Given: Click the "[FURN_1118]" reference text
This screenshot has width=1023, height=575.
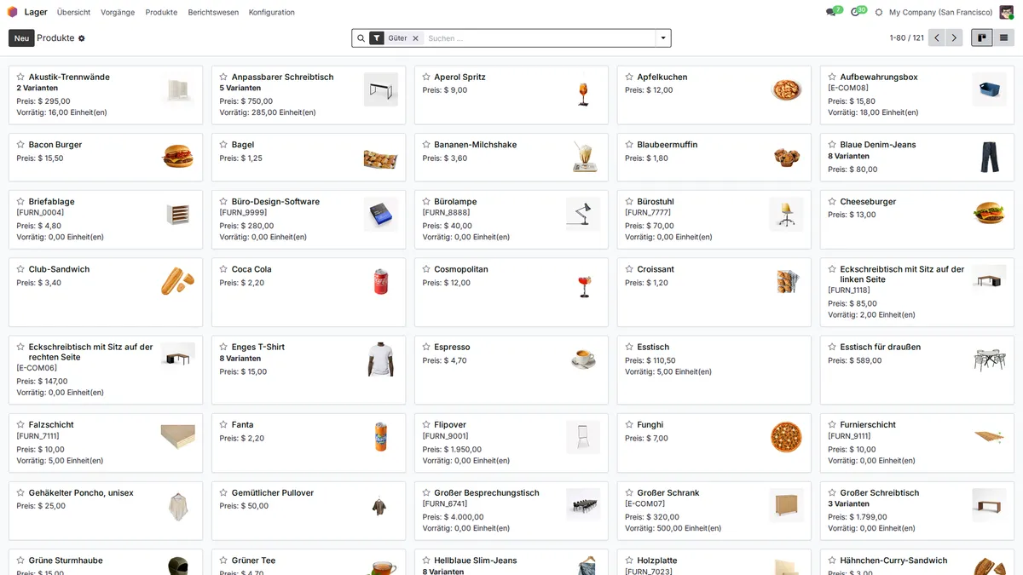Looking at the screenshot, I should pos(849,290).
